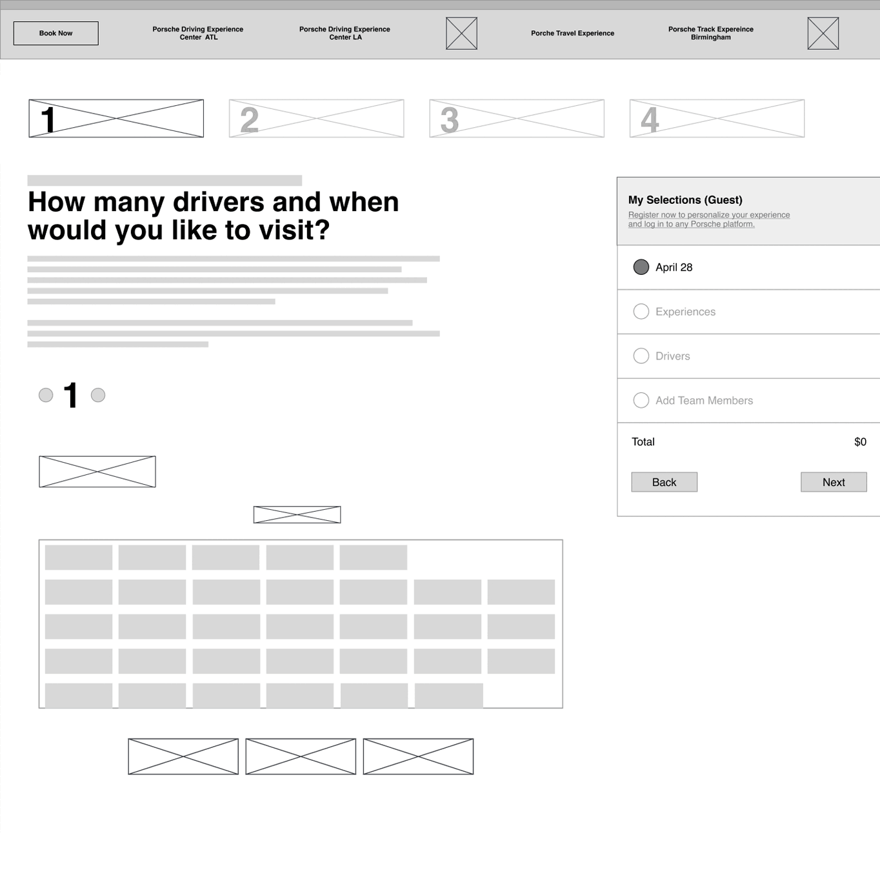Viewport: 880px width, 888px height.
Task: Click the Book Now button
Action: 56,33
